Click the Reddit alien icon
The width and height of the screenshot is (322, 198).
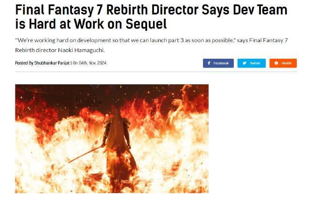pyautogui.click(x=276, y=63)
